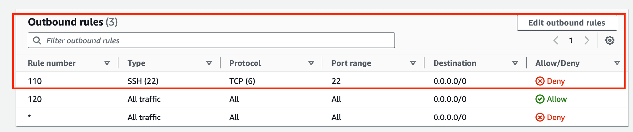
Task: Click the Deny icon on the * rule
Action: pyautogui.click(x=540, y=117)
